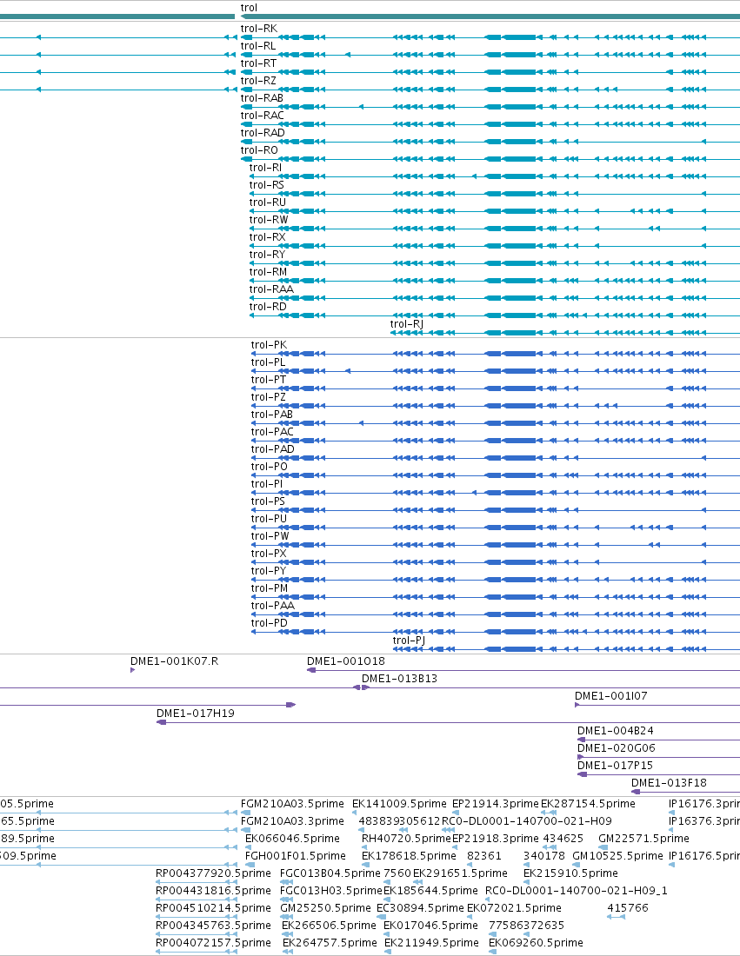The image size is (740, 956).
Task: Click clone label 'DME1-020G06'
Action: 617,748
